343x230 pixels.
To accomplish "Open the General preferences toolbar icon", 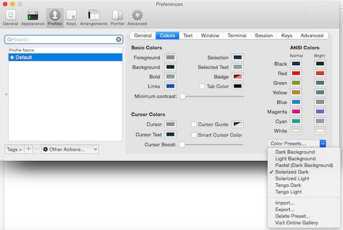I will point(10,18).
